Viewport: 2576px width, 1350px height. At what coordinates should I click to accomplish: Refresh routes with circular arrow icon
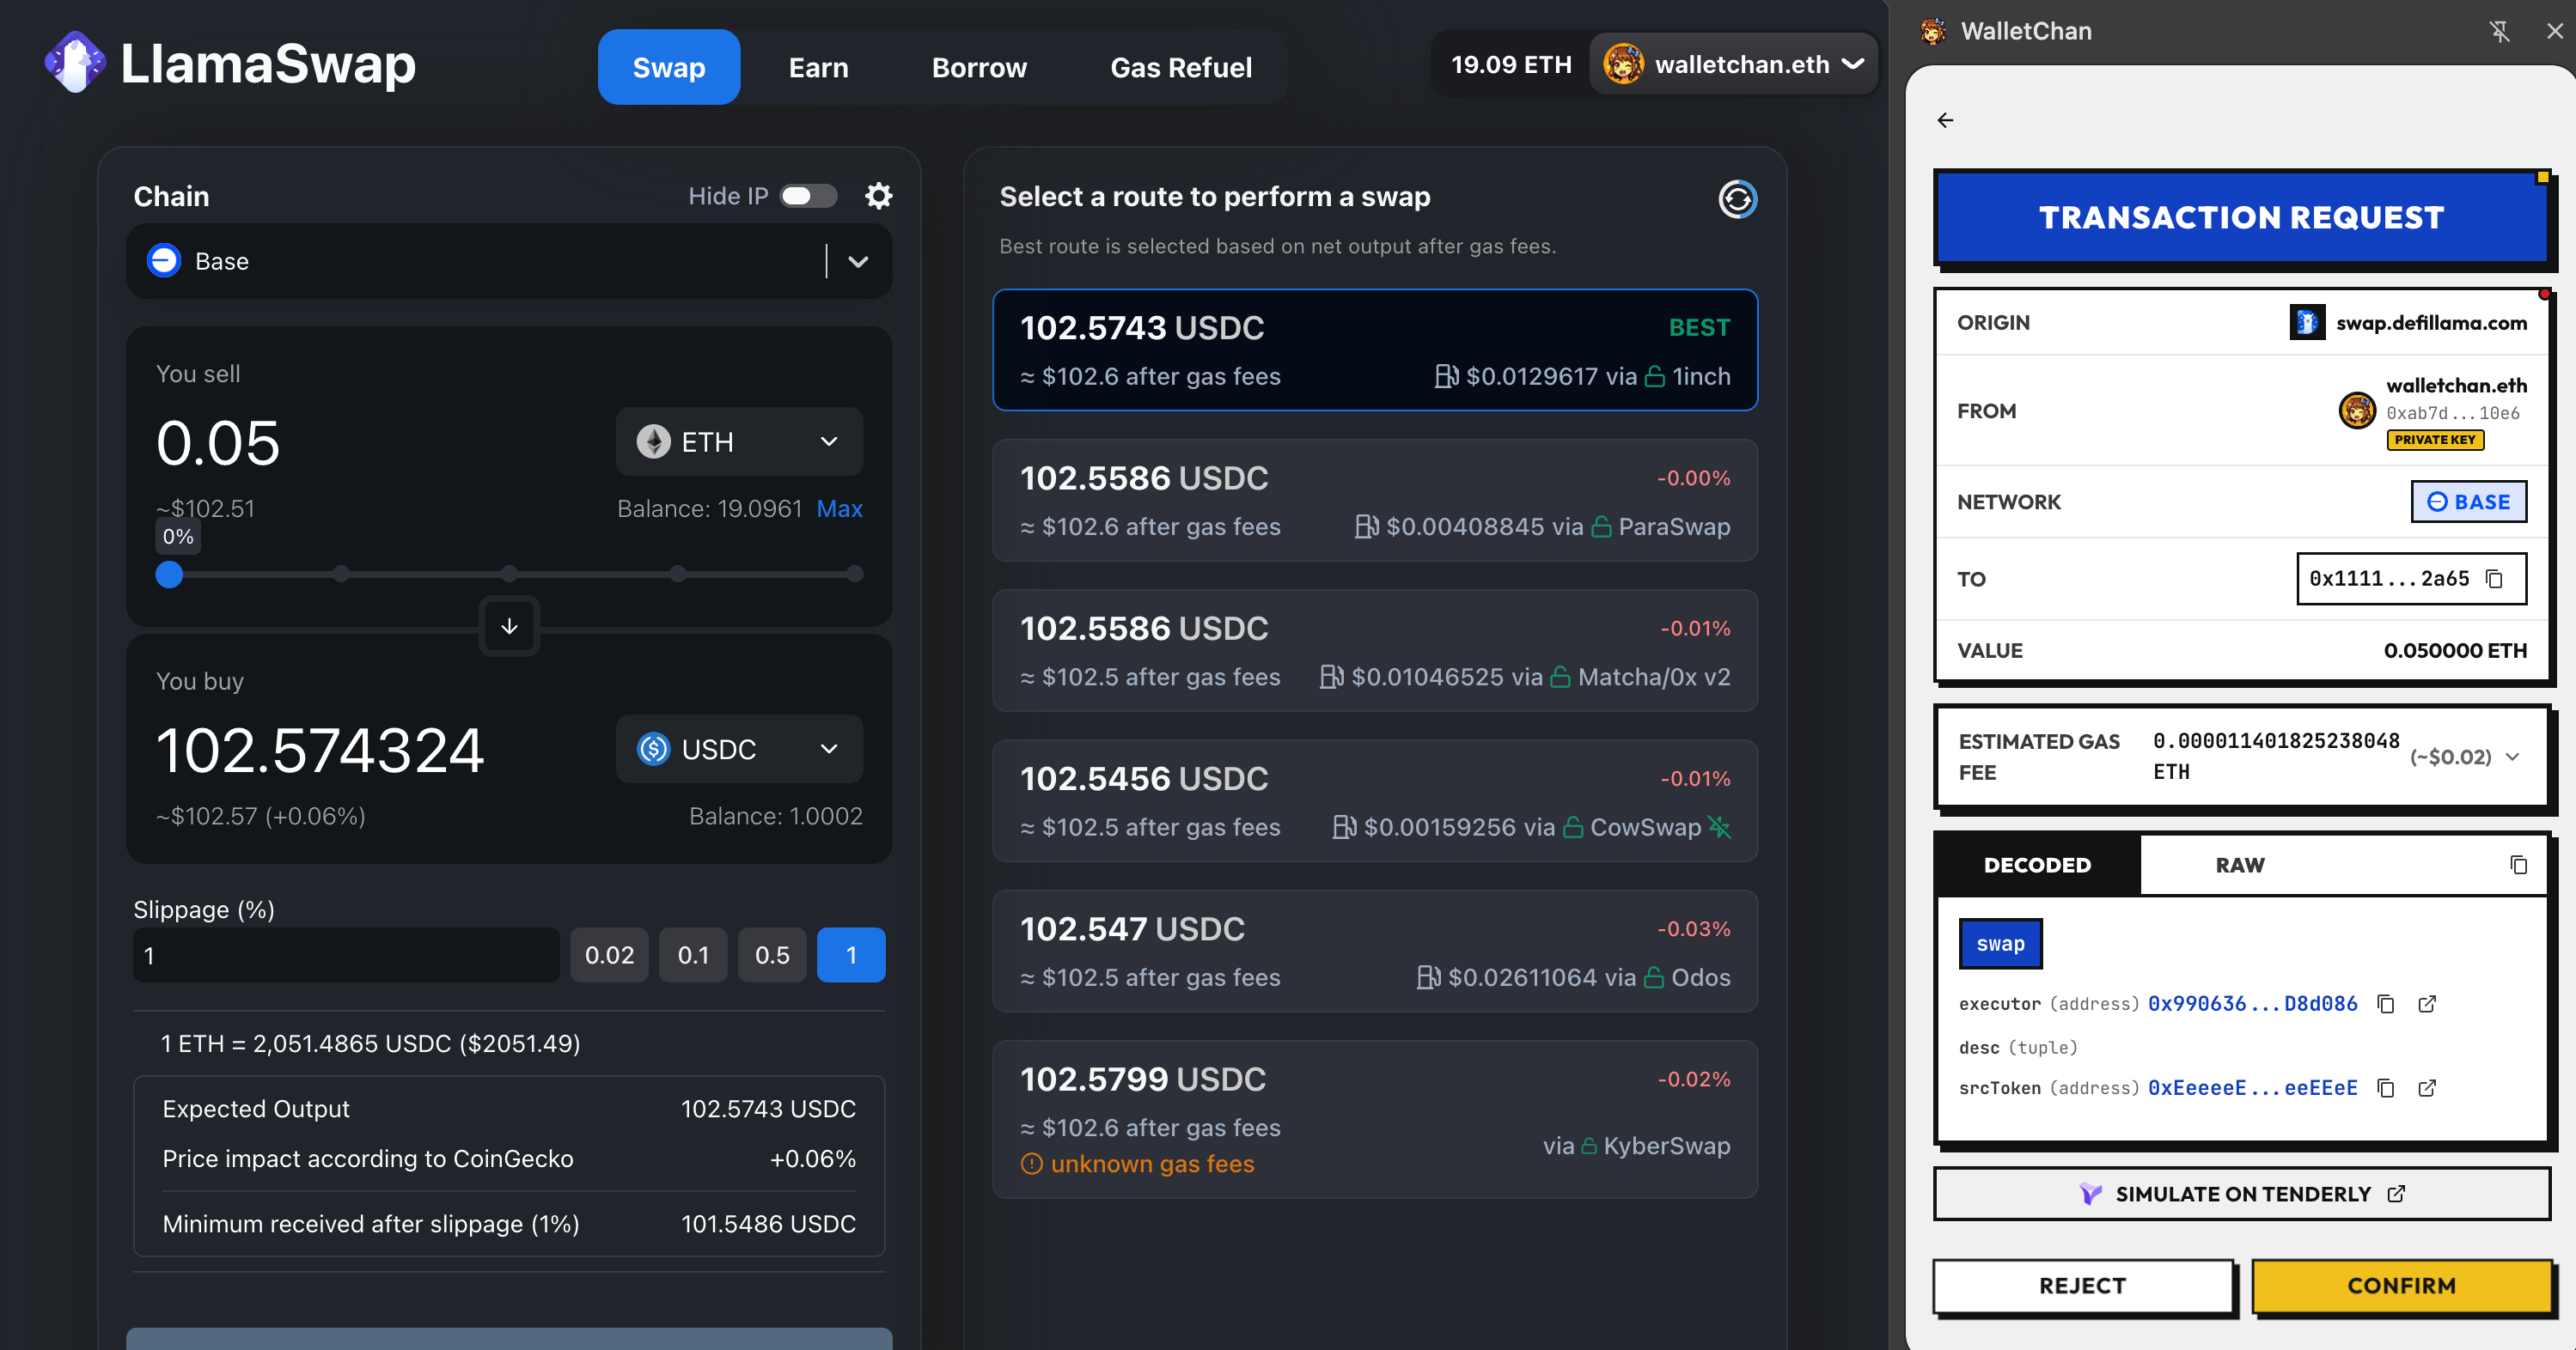click(1737, 199)
